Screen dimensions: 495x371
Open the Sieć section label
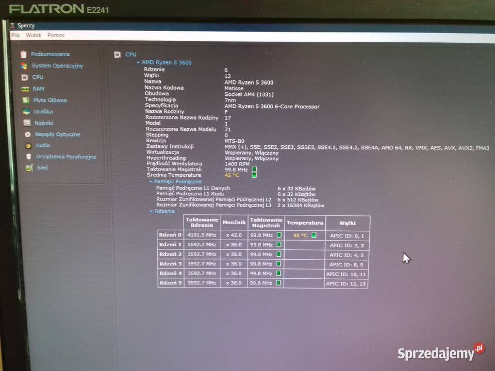(x=42, y=168)
